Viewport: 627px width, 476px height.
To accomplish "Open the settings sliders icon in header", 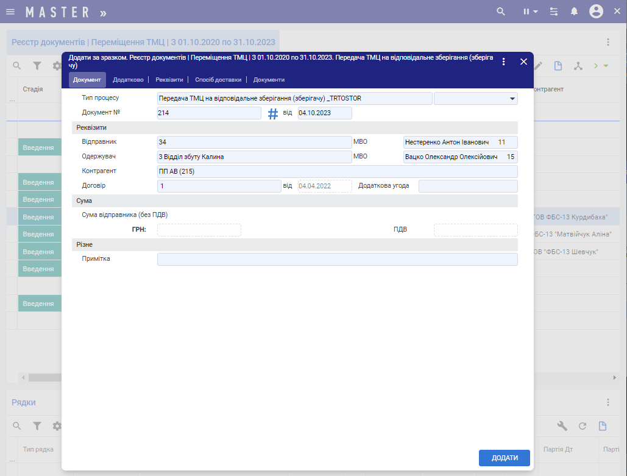I will [553, 12].
